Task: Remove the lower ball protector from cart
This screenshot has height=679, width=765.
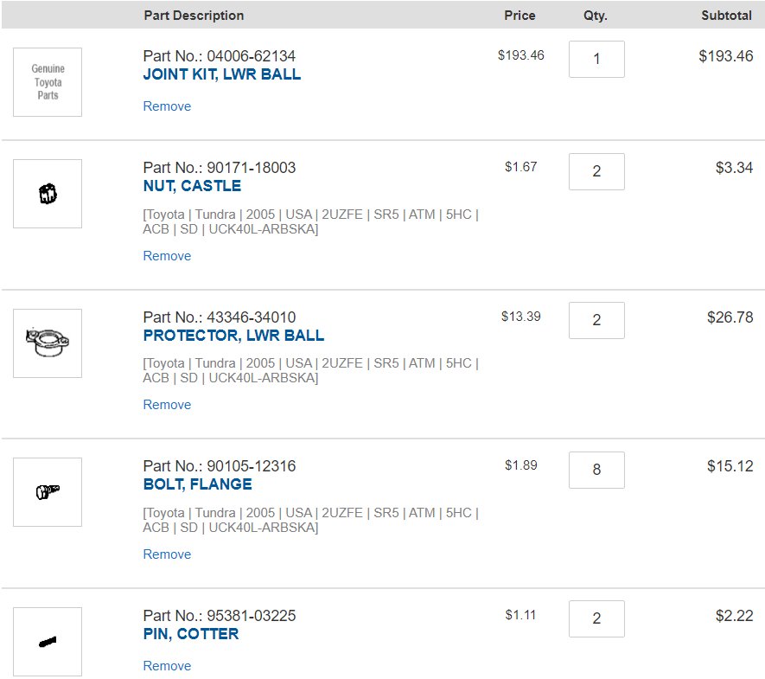Action: pyautogui.click(x=167, y=405)
